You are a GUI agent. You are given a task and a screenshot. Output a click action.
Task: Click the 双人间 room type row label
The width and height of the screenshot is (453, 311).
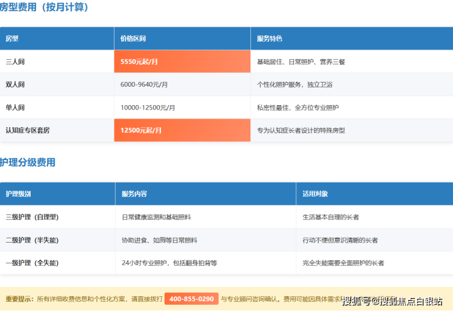pyautogui.click(x=15, y=84)
